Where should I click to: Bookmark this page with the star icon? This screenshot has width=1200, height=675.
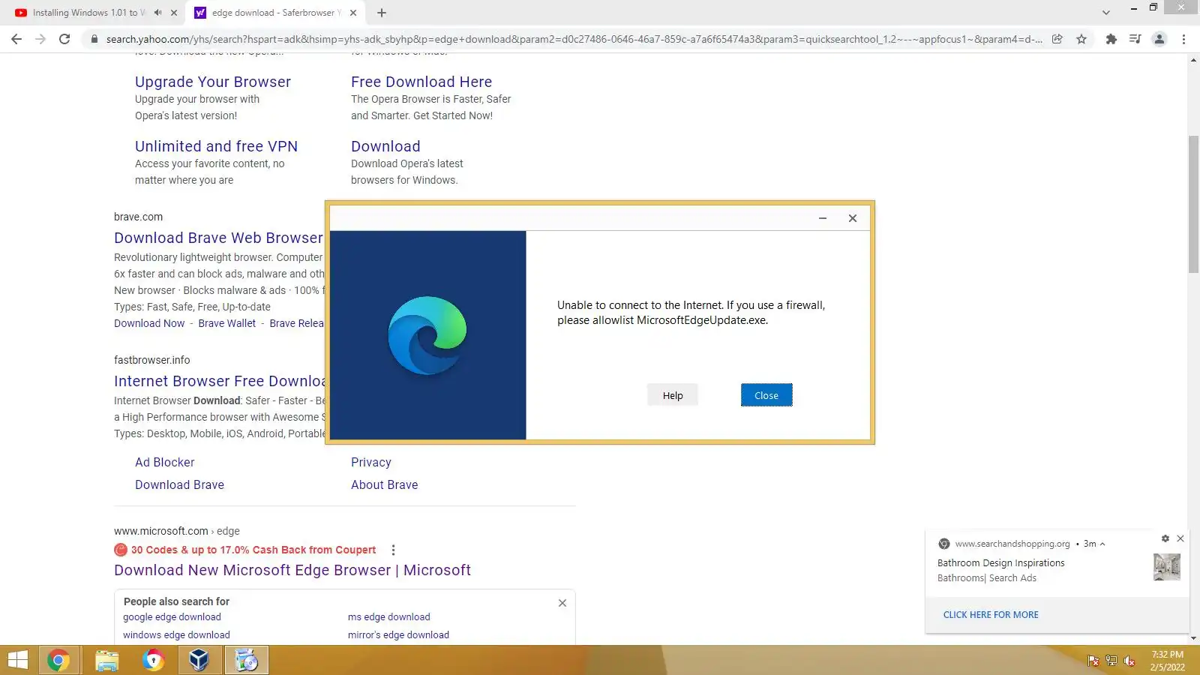(1081, 39)
